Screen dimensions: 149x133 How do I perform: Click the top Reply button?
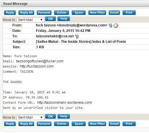(10, 13)
